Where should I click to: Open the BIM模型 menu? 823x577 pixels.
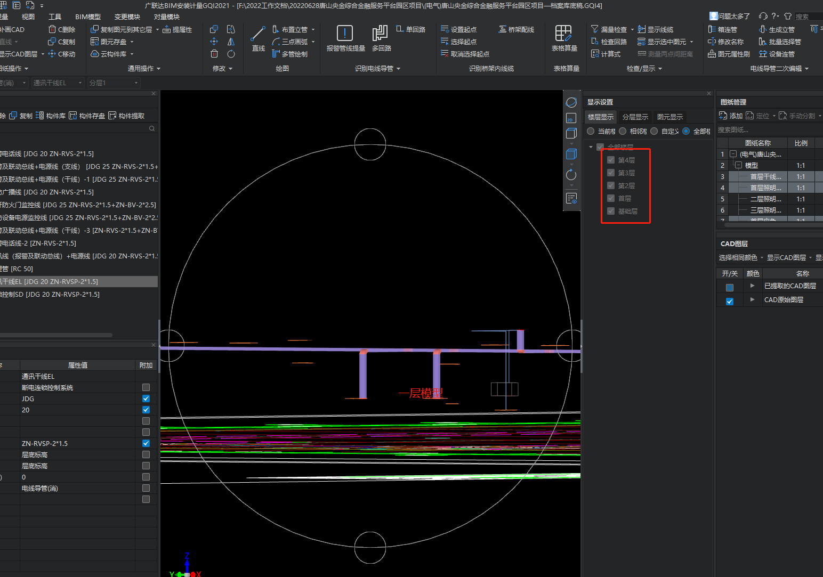88,17
